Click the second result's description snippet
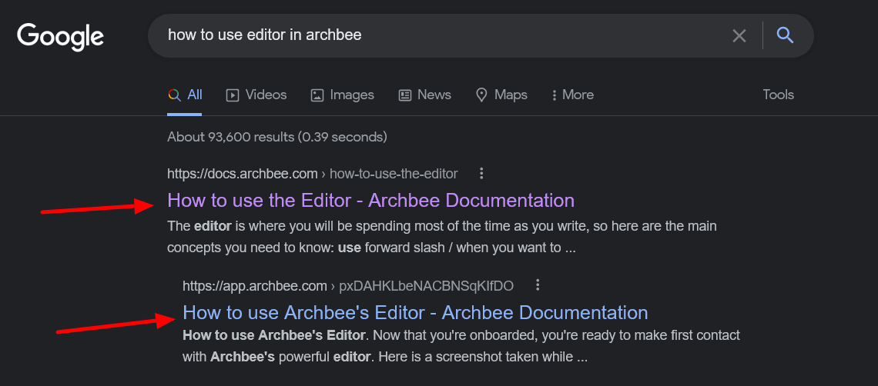 click(461, 346)
